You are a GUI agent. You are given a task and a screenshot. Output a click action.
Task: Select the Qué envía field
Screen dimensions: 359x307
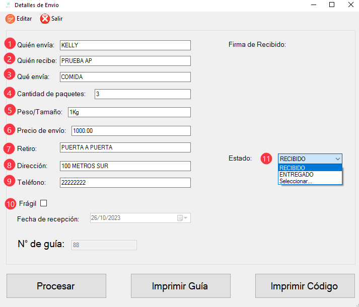125,77
